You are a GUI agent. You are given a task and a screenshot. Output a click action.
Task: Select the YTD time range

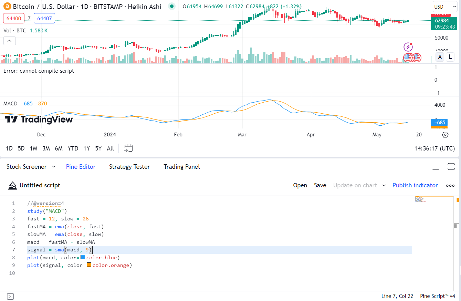pyautogui.click(x=73, y=148)
